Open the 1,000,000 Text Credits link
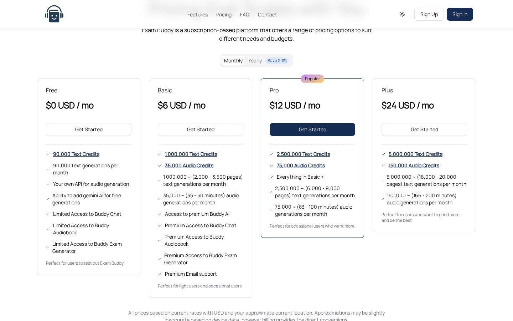The width and height of the screenshot is (513, 321). click(191, 154)
